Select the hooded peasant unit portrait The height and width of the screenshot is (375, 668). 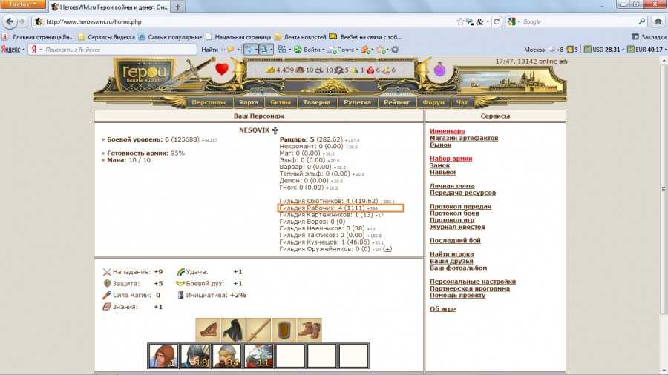coord(163,356)
